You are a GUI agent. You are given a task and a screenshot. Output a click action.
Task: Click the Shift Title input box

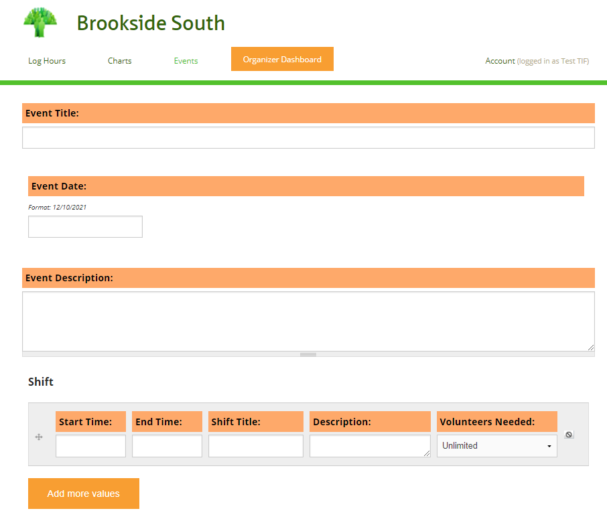coord(255,446)
